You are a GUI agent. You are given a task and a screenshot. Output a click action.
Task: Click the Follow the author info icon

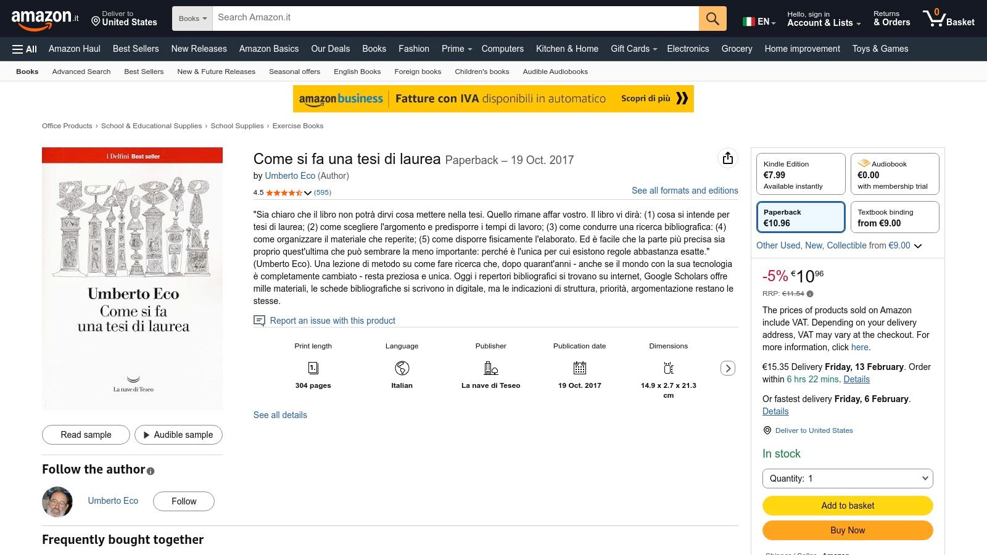(x=151, y=471)
